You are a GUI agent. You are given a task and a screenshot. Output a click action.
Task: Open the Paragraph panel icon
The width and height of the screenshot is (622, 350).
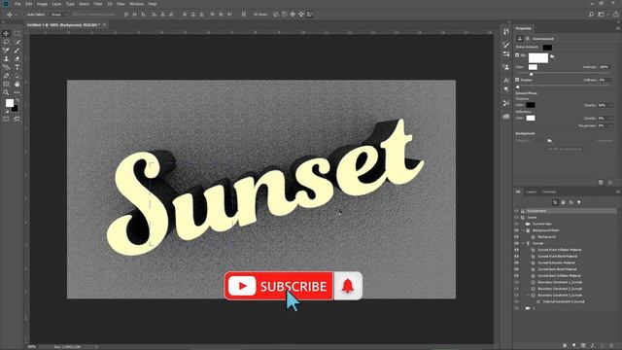[x=505, y=89]
